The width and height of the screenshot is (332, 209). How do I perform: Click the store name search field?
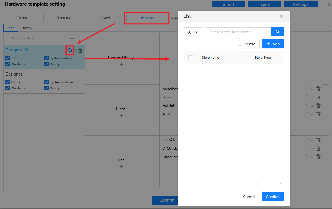238,32
